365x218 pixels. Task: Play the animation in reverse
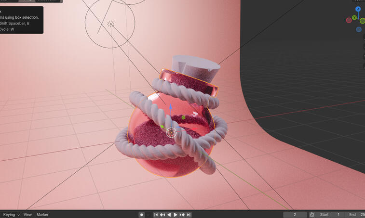pos(169,215)
